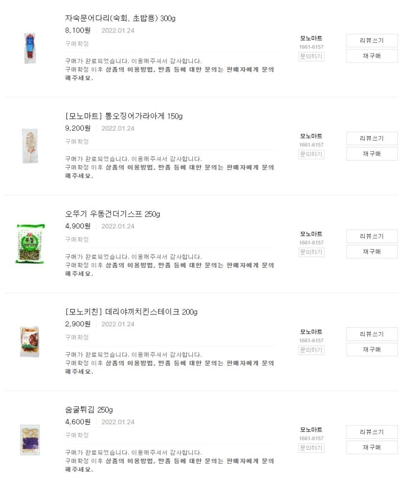The image size is (418, 480).
Task: Open the 데리야끼치킨스테이크 product thumbnail
Action: [x=30, y=342]
